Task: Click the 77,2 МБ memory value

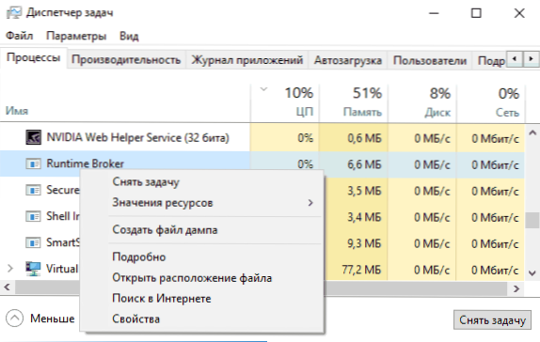Action: pos(361,270)
